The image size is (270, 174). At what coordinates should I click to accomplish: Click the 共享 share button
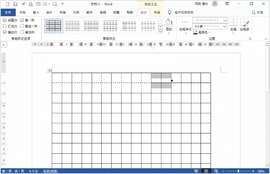258,12
